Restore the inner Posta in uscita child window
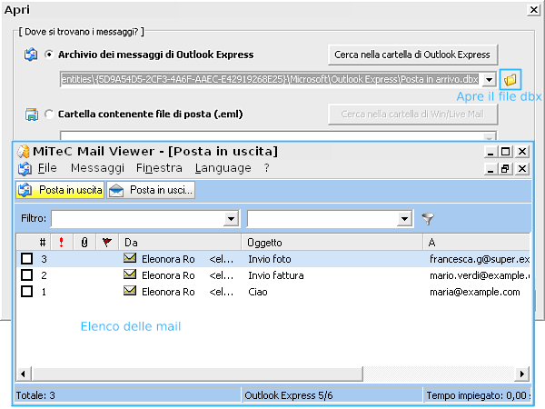Viewport: 545px width, 409px height. [506, 169]
